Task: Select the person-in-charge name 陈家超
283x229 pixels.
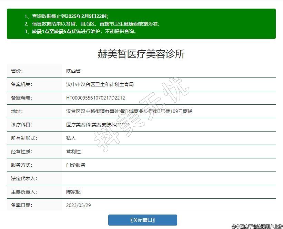Action: tap(73, 192)
